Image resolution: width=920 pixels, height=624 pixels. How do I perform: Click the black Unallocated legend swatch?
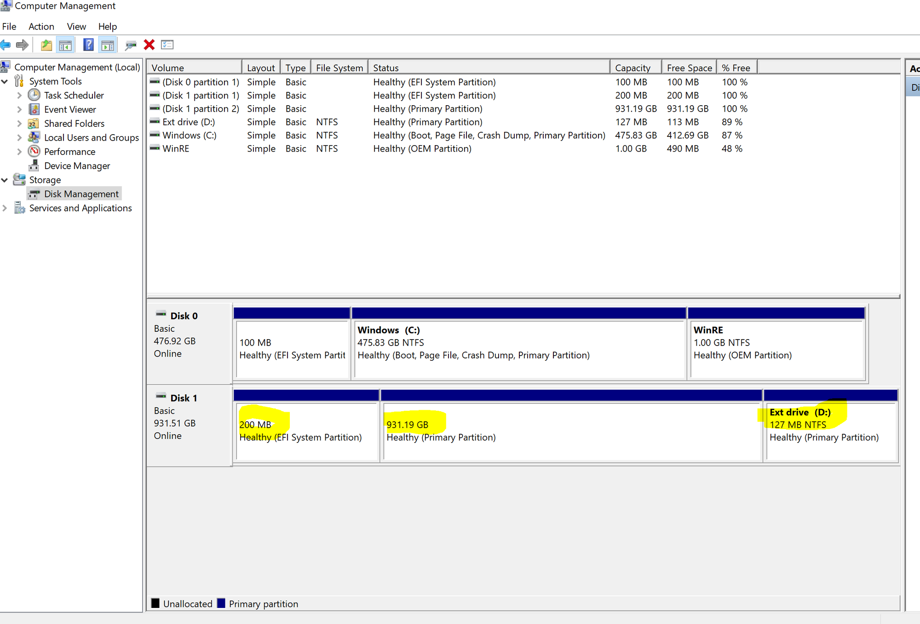click(155, 603)
